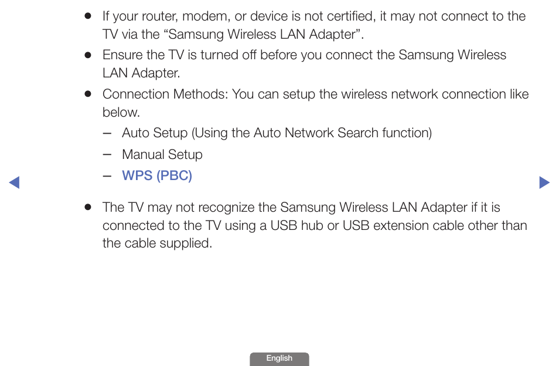Click the 'TV may not recognize' adapter note
559x366 pixels.
point(315,225)
